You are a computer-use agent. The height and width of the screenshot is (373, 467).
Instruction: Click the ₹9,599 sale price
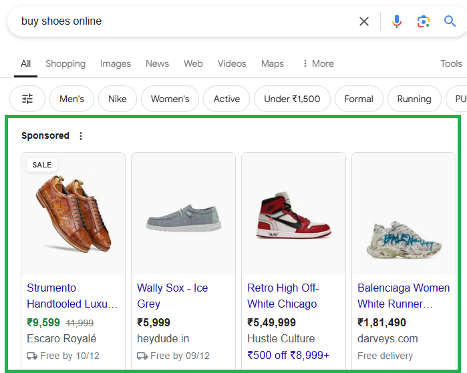[x=43, y=322]
